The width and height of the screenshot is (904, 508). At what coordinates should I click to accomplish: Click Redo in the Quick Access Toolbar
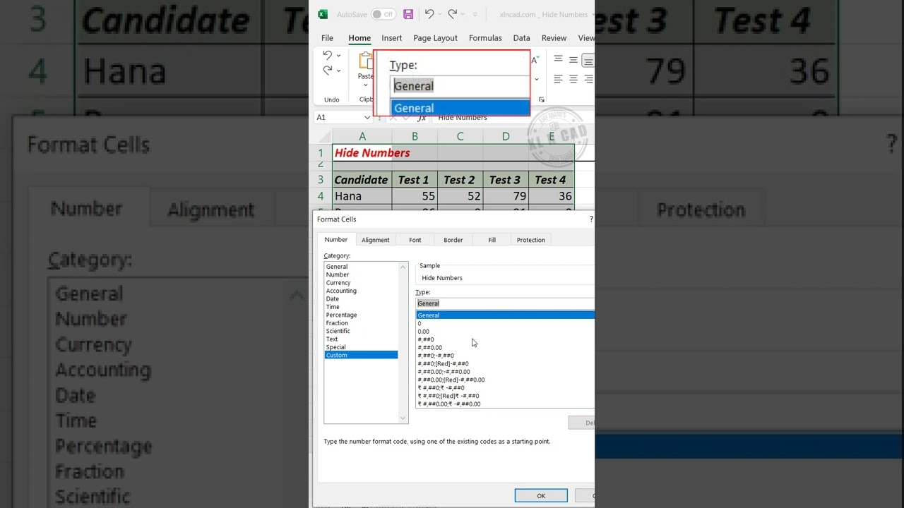(x=452, y=14)
